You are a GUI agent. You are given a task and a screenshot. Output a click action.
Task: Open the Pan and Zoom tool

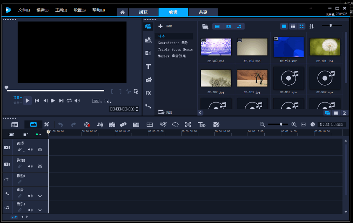click(188, 125)
